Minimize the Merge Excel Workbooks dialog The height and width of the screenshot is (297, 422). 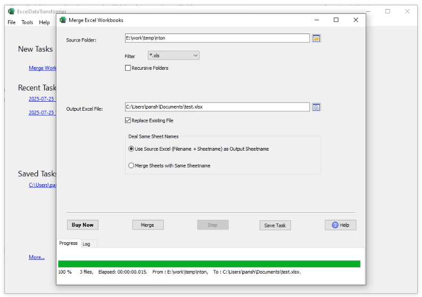pyautogui.click(x=317, y=20)
